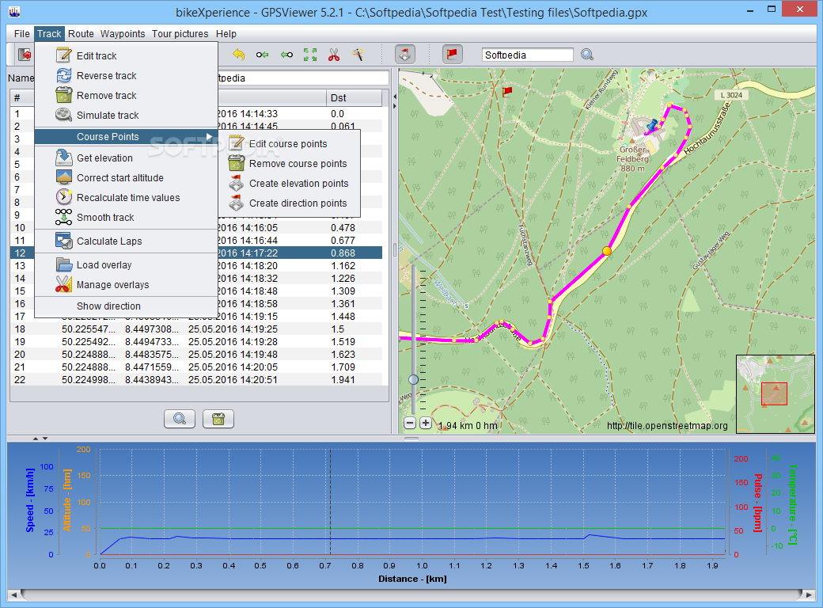Click the Calculate Laps icon

[x=63, y=241]
